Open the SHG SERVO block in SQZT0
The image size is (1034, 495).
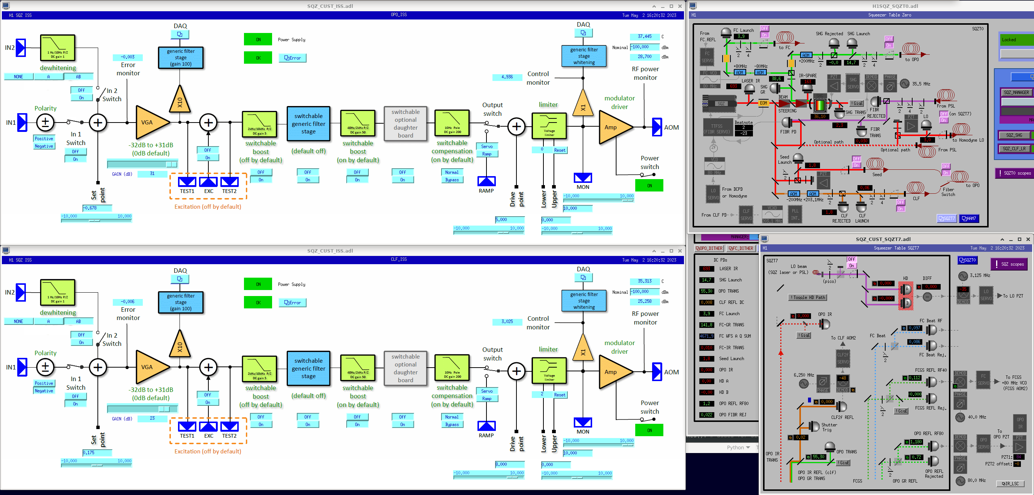[853, 83]
